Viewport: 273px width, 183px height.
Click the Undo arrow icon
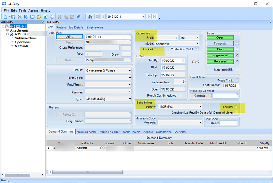pyautogui.click(x=78, y=17)
